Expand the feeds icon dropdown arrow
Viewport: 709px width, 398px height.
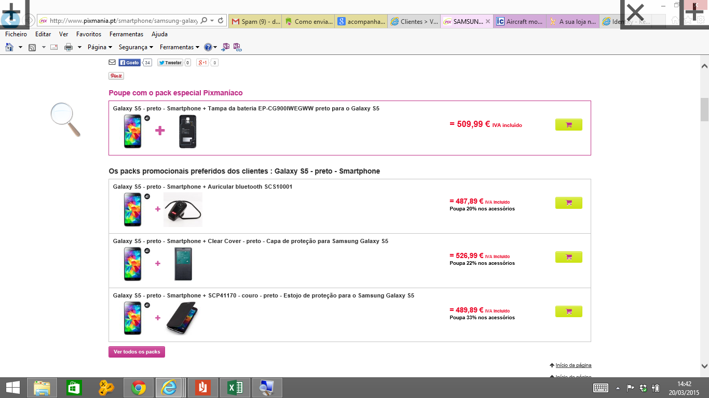(44, 47)
